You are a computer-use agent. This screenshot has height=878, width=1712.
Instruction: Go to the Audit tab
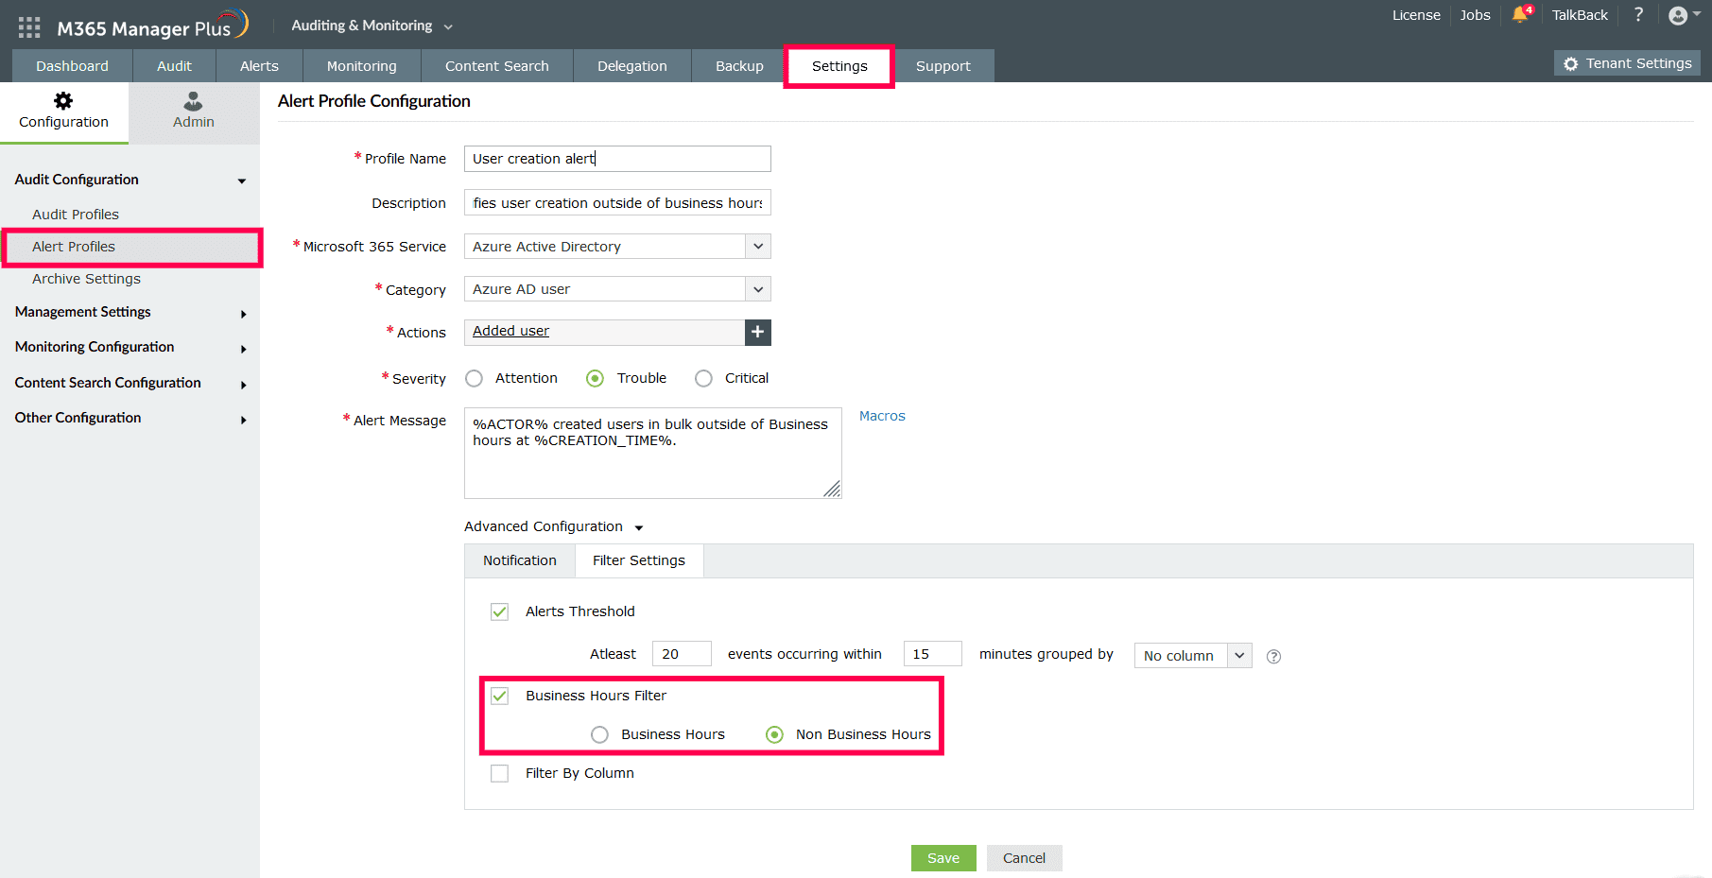point(174,66)
